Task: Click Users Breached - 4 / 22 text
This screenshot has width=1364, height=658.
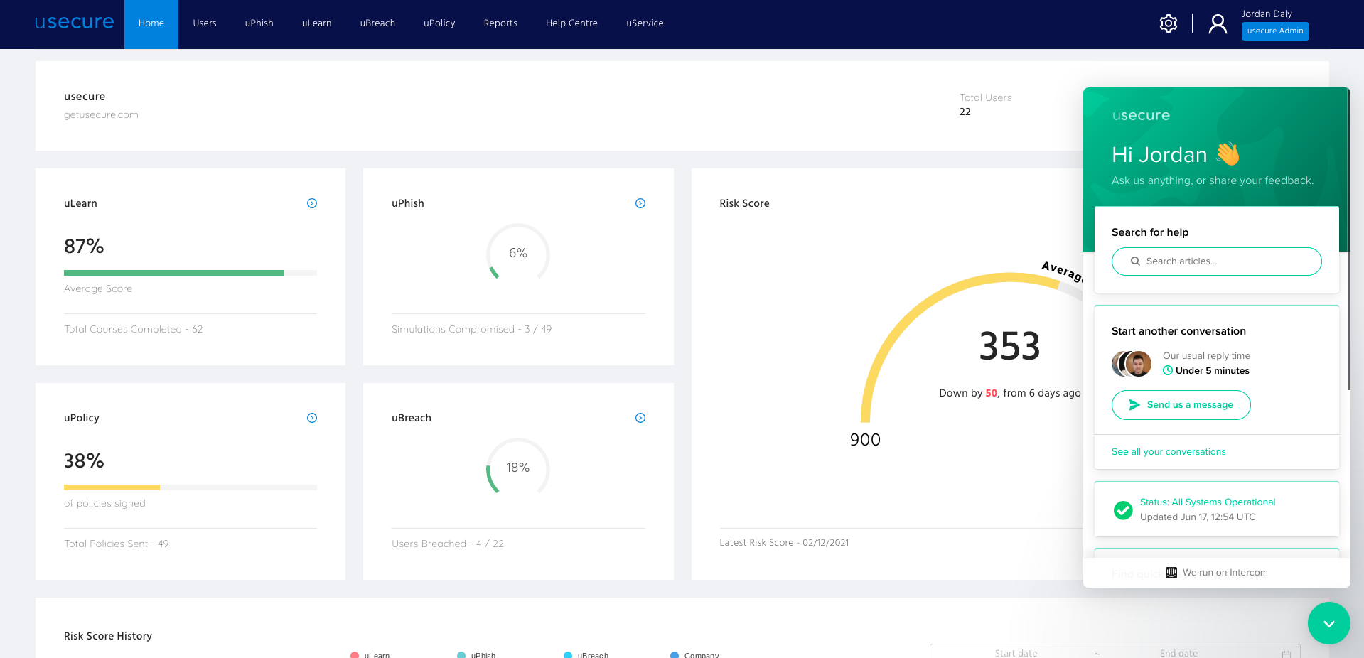Action: [448, 544]
